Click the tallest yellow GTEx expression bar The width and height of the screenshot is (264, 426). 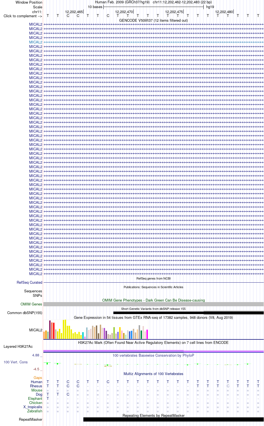coord(65,329)
